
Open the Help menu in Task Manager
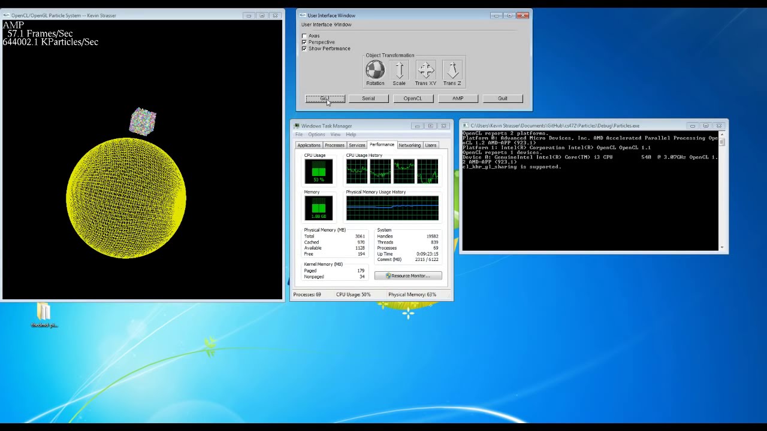[351, 134]
